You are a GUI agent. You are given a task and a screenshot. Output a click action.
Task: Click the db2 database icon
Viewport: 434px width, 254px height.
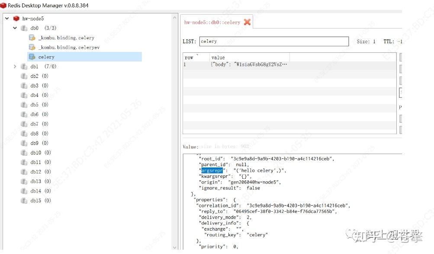[x=24, y=76]
